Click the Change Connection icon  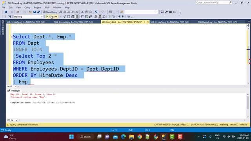coord(10,16)
